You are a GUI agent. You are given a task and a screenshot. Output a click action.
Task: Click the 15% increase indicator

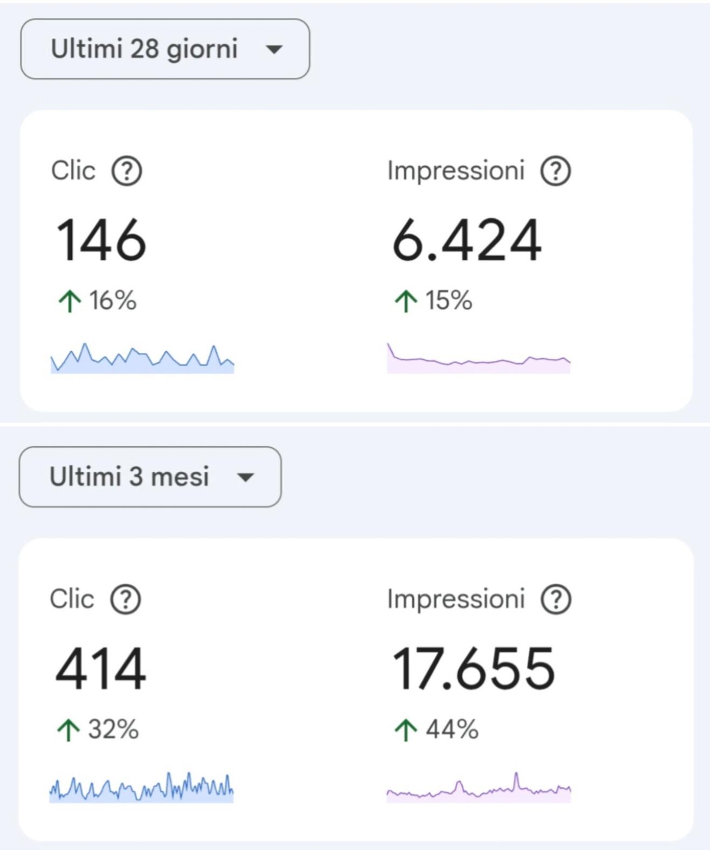[x=434, y=300]
